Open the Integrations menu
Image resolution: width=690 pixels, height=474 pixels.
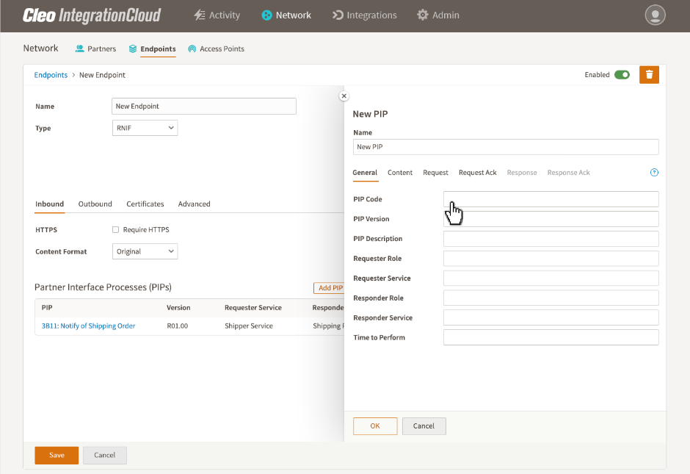364,15
